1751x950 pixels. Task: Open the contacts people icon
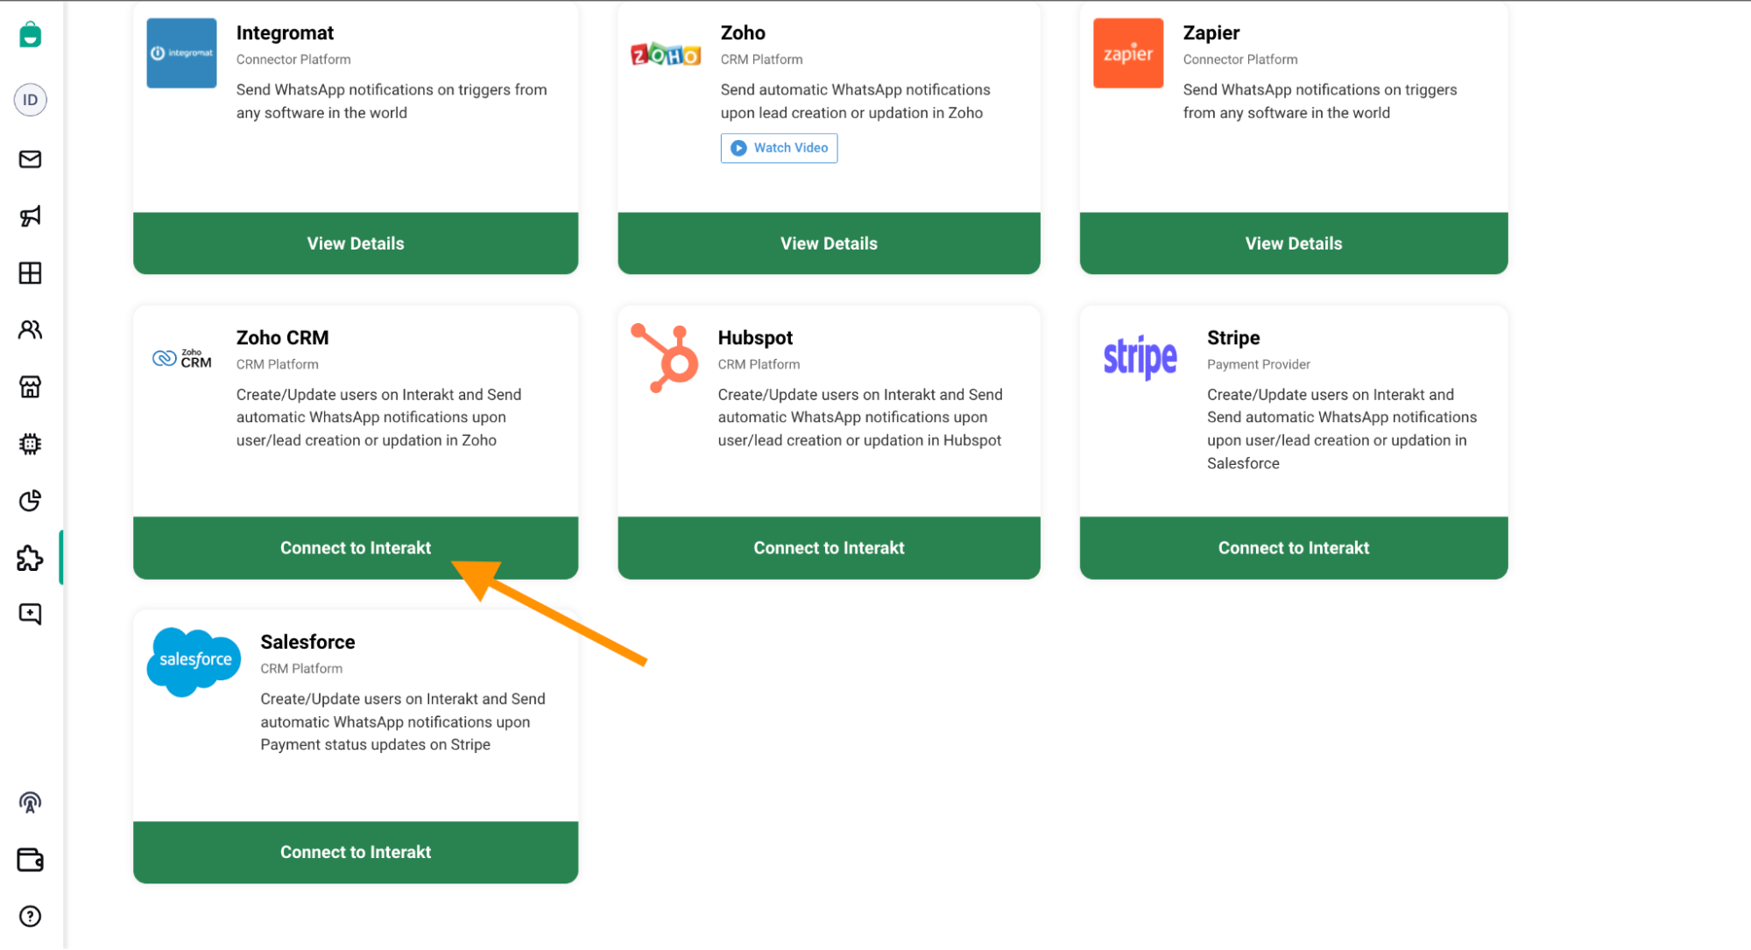[31, 330]
